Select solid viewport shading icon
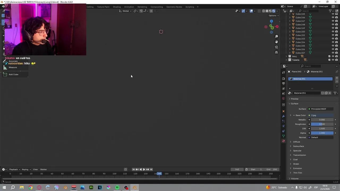340x191 pixels. 267,11
